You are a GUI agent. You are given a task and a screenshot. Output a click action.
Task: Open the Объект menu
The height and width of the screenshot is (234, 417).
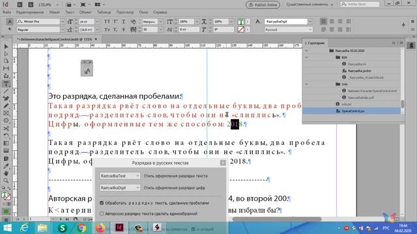[85, 12]
